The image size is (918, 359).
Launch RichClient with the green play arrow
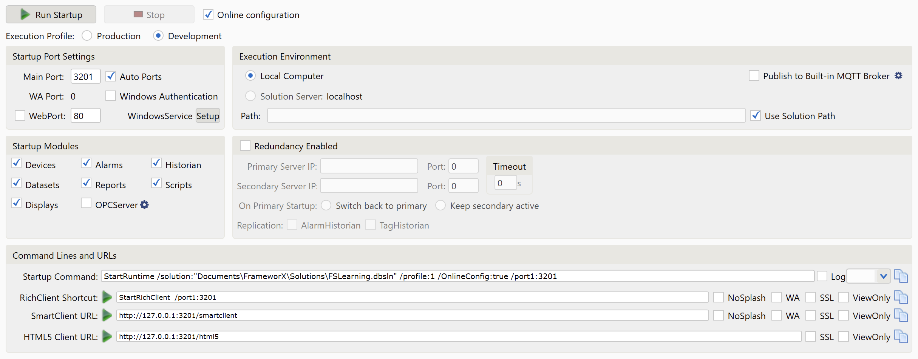pos(107,298)
